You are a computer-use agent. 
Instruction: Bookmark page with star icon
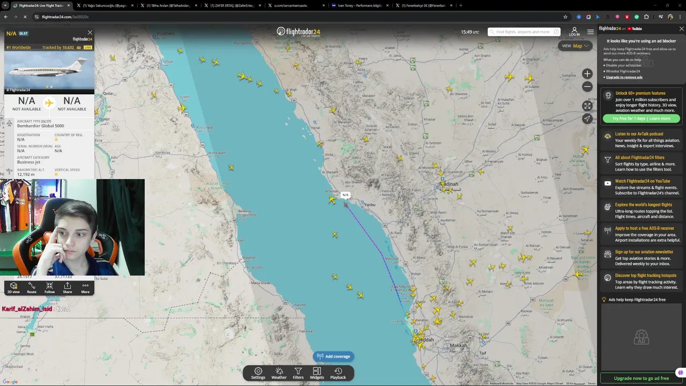coord(565,17)
